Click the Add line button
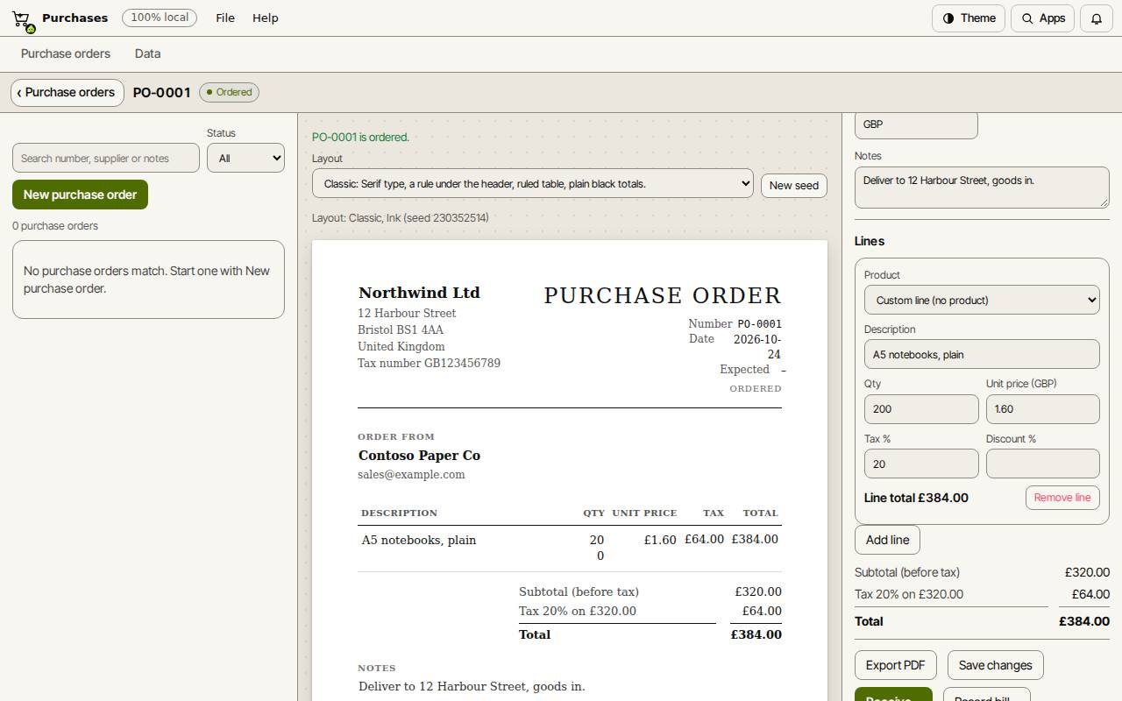Viewport: 1122px width, 701px height. (887, 540)
